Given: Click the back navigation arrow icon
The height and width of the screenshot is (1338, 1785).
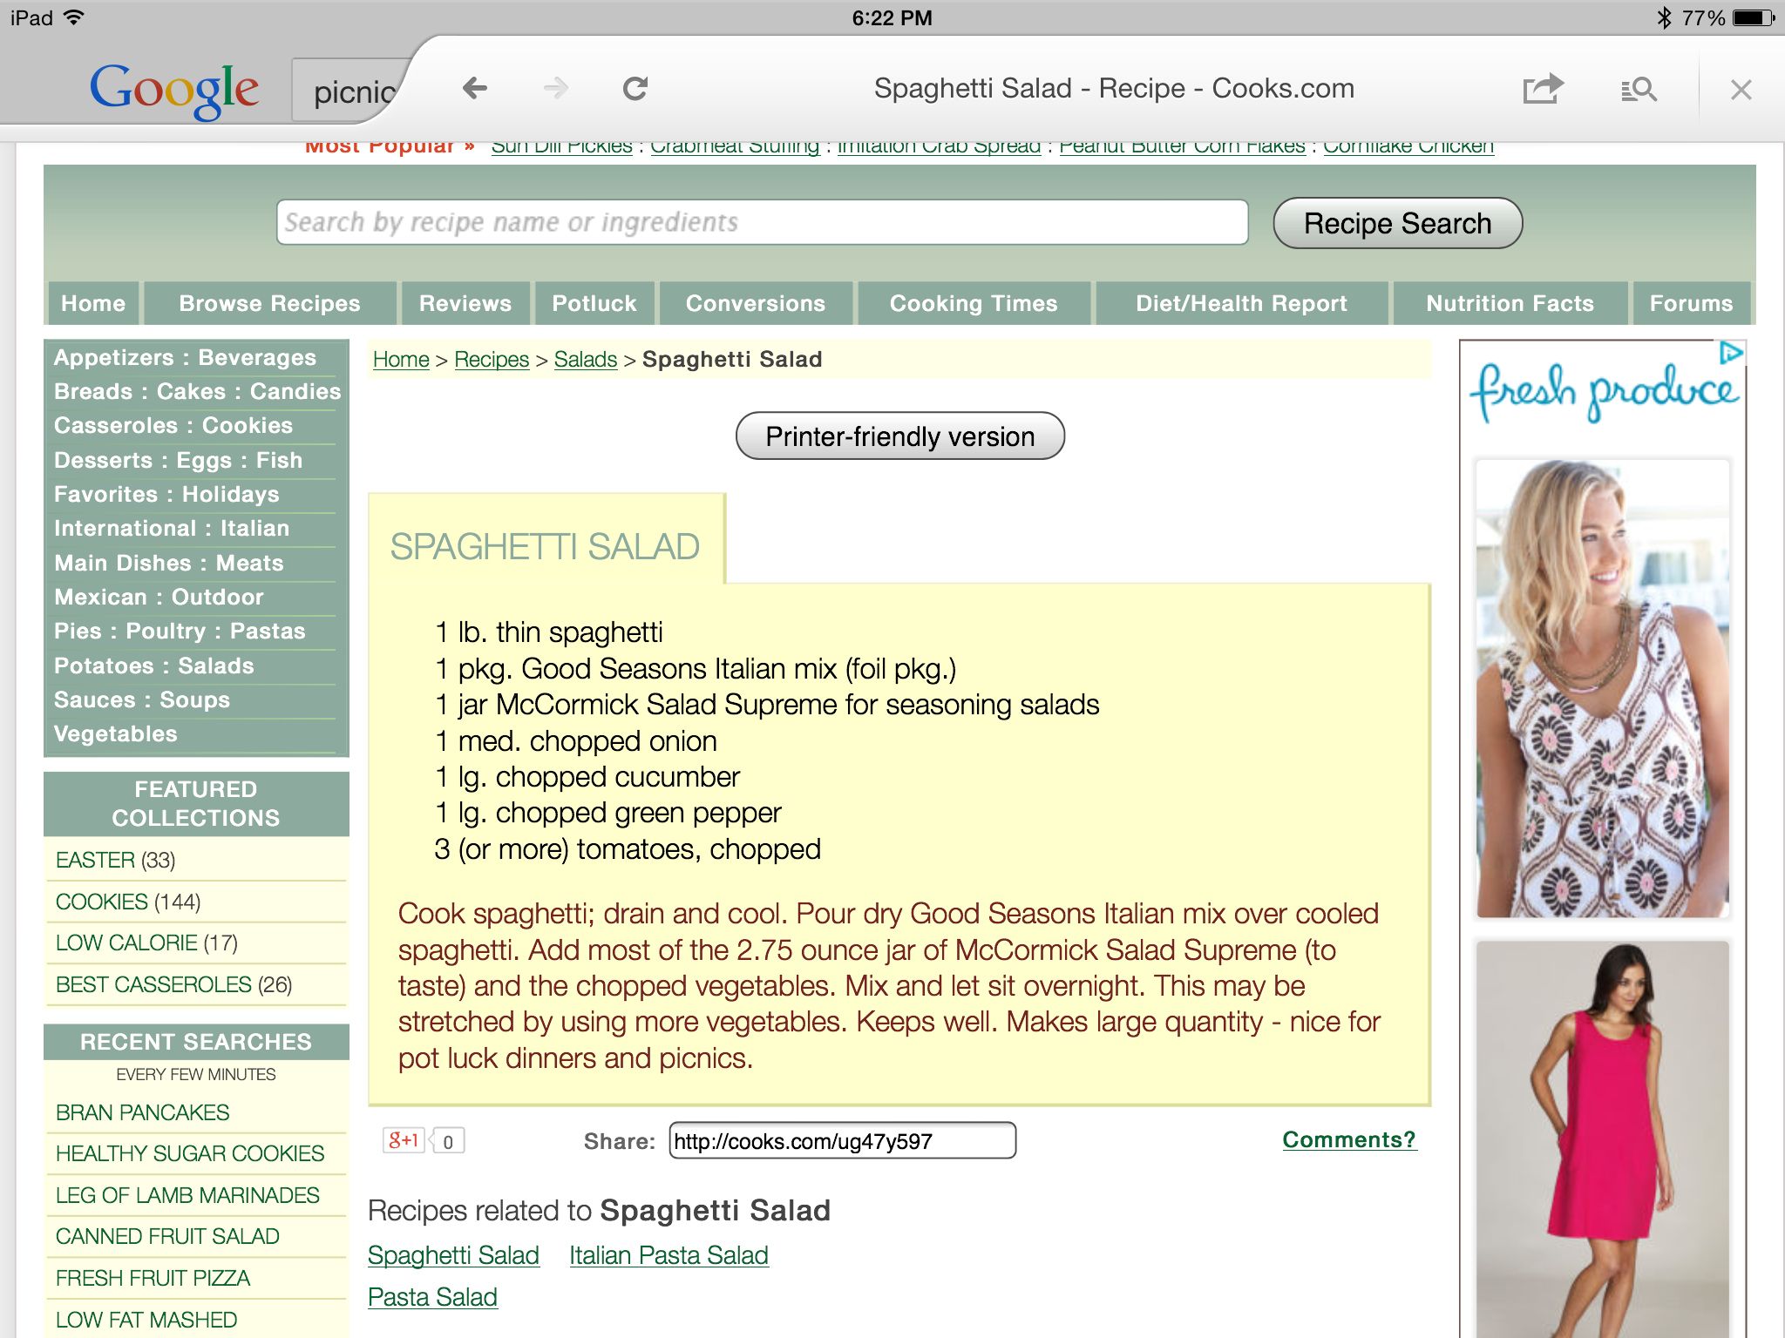Looking at the screenshot, I should pos(475,89).
